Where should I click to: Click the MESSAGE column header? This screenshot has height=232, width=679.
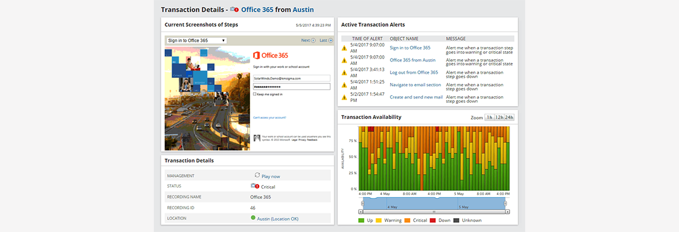tap(456, 38)
